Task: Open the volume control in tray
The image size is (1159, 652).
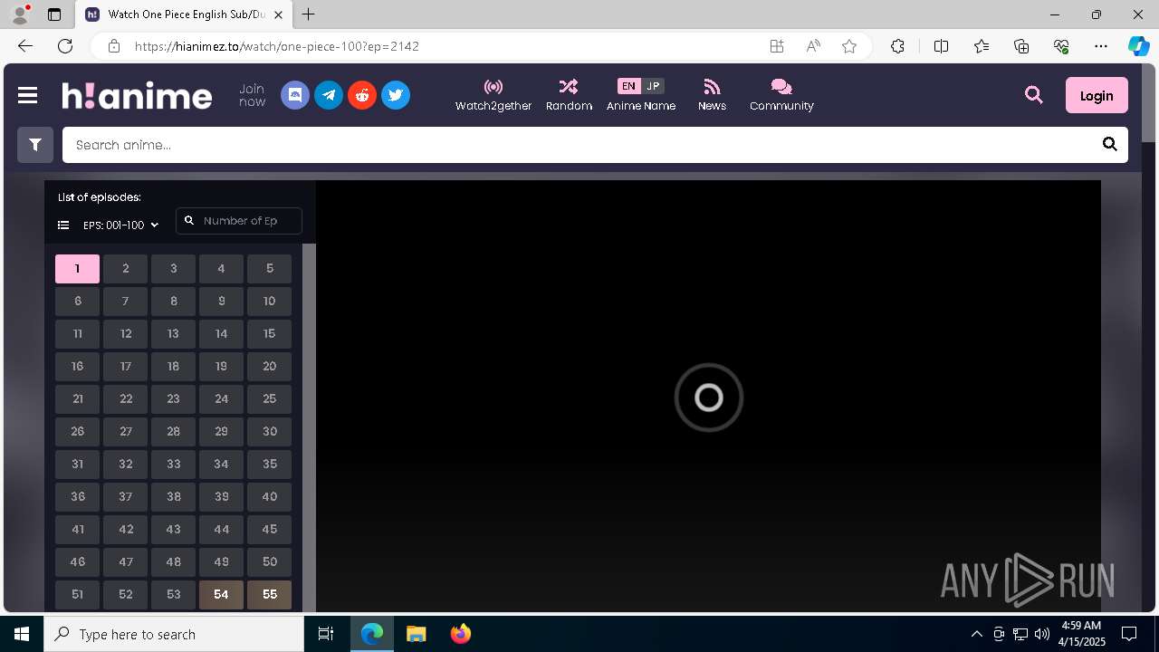Action: (1041, 634)
